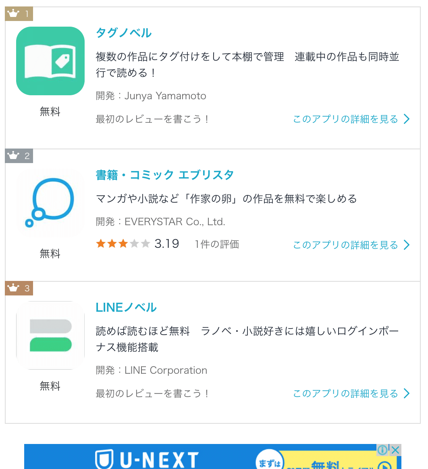Click the エブリスタ description about 作家の卵
Screen dimensions: 428x469
click(x=226, y=199)
